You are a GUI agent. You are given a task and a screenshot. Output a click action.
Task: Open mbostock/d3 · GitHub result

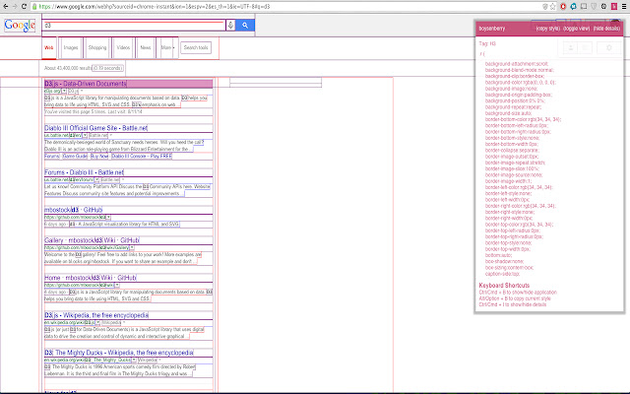tap(74, 210)
